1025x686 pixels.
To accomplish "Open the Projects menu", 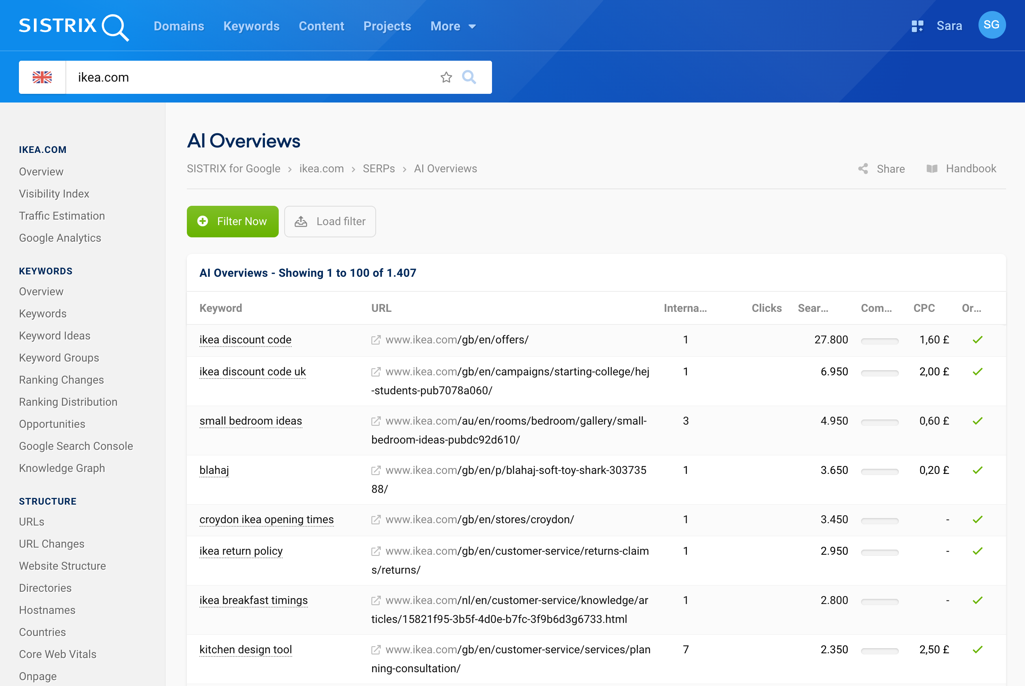I will point(387,26).
